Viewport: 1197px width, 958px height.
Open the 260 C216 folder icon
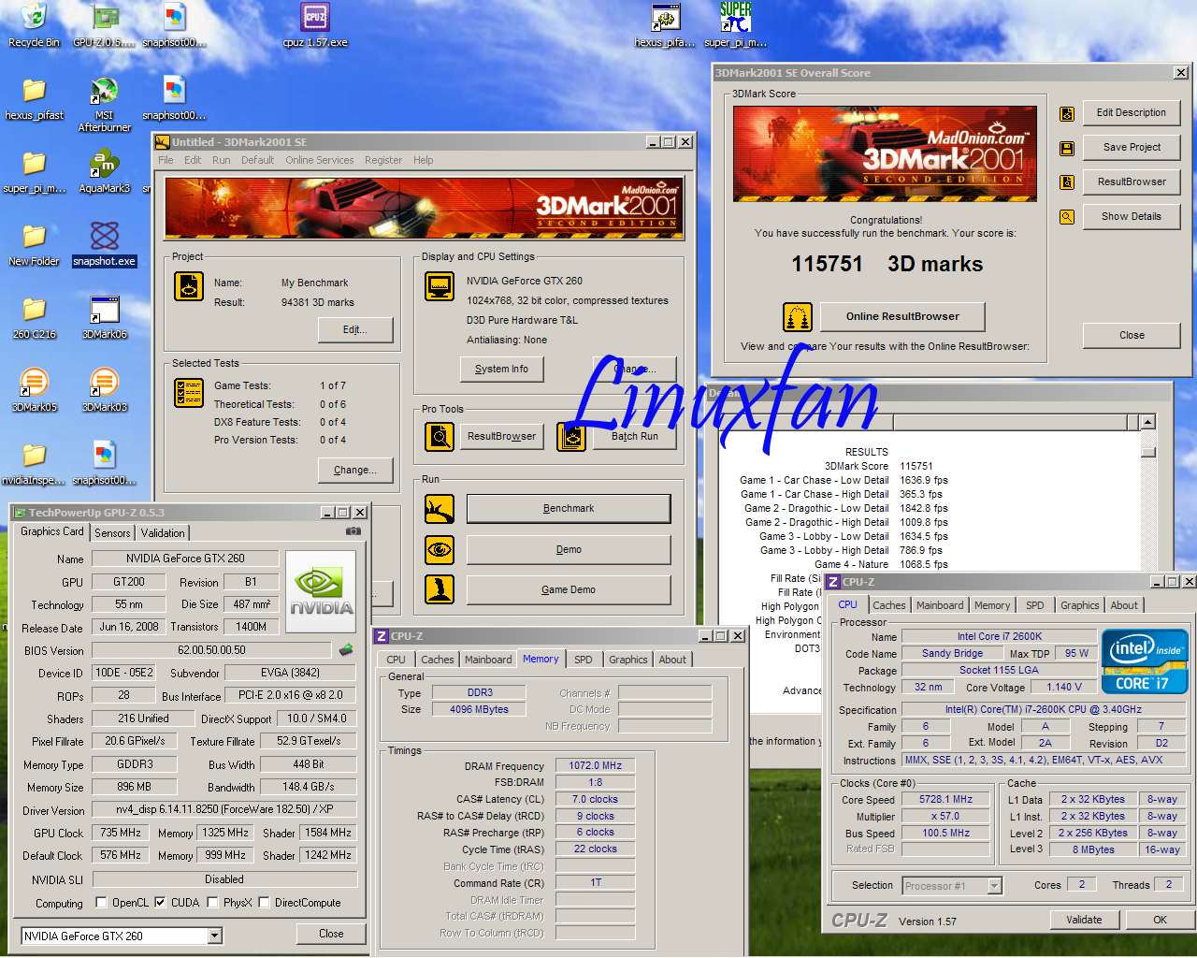(35, 317)
